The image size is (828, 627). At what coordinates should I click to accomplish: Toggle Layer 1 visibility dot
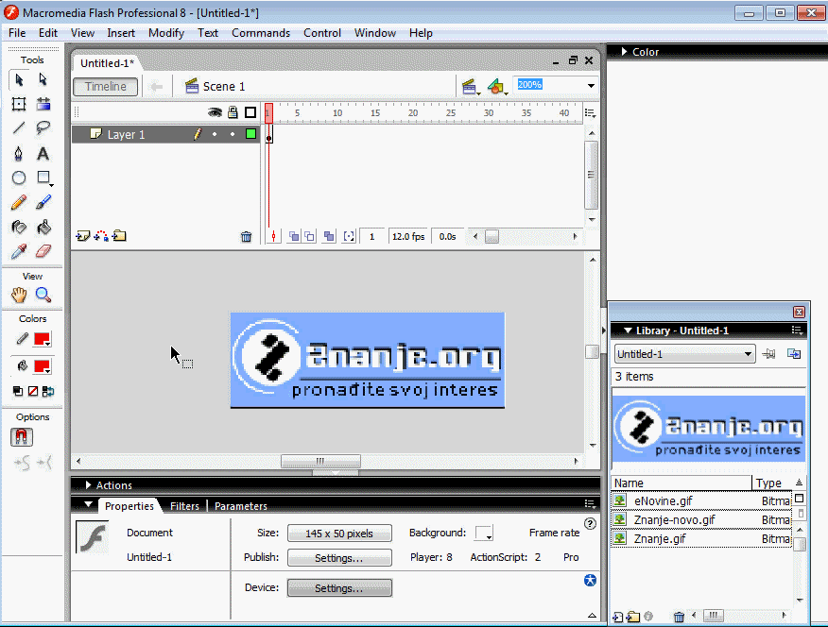point(215,134)
